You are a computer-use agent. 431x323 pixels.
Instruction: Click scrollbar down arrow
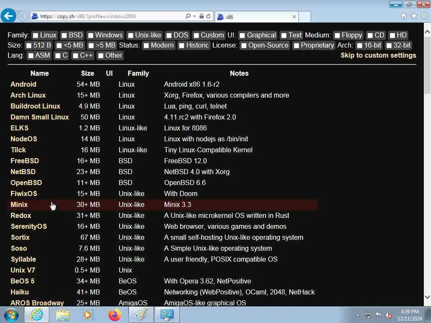click(x=427, y=297)
